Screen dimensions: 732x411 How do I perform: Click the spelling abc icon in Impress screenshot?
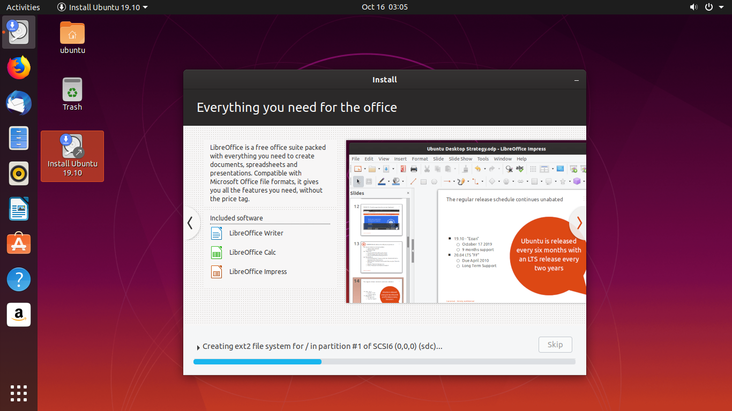[520, 169]
